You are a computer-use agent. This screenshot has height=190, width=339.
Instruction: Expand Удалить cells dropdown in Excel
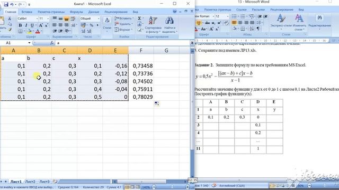[x=132, y=24]
